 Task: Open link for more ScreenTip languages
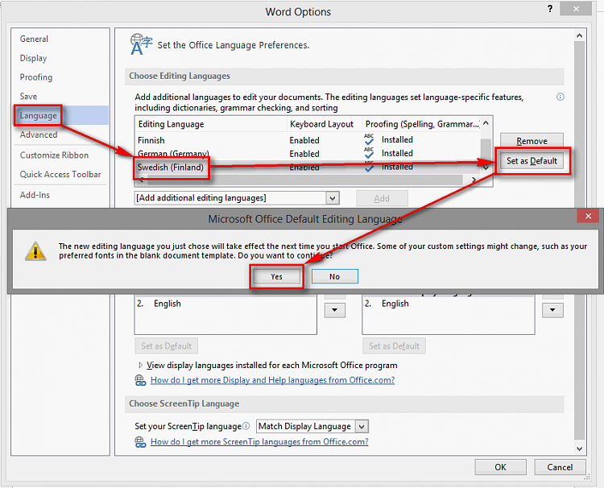coord(259,442)
